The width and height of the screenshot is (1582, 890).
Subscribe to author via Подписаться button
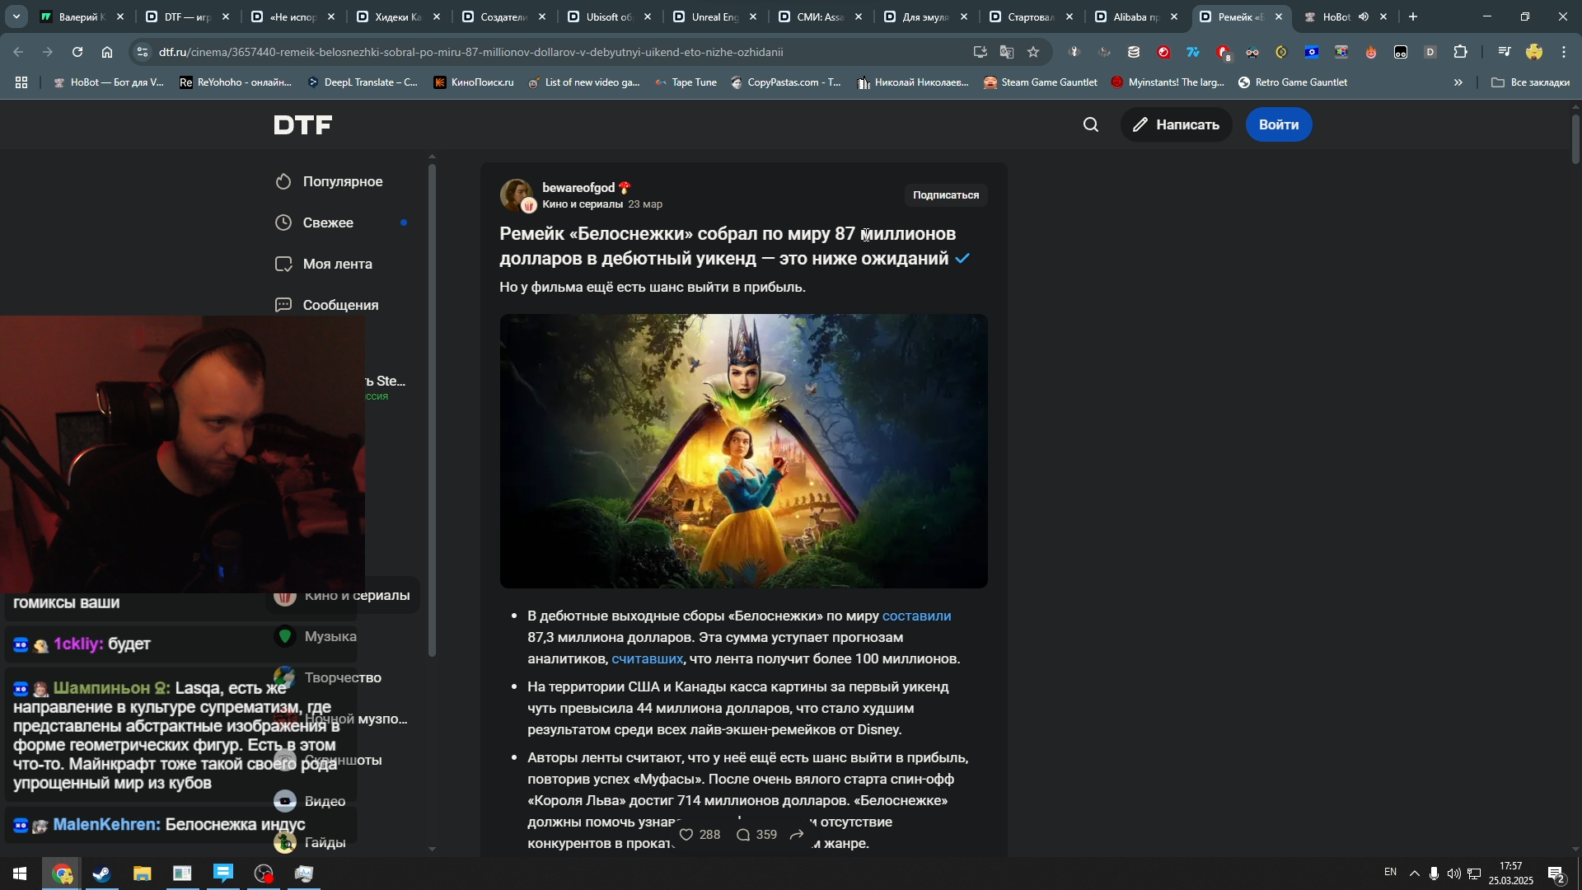point(946,195)
